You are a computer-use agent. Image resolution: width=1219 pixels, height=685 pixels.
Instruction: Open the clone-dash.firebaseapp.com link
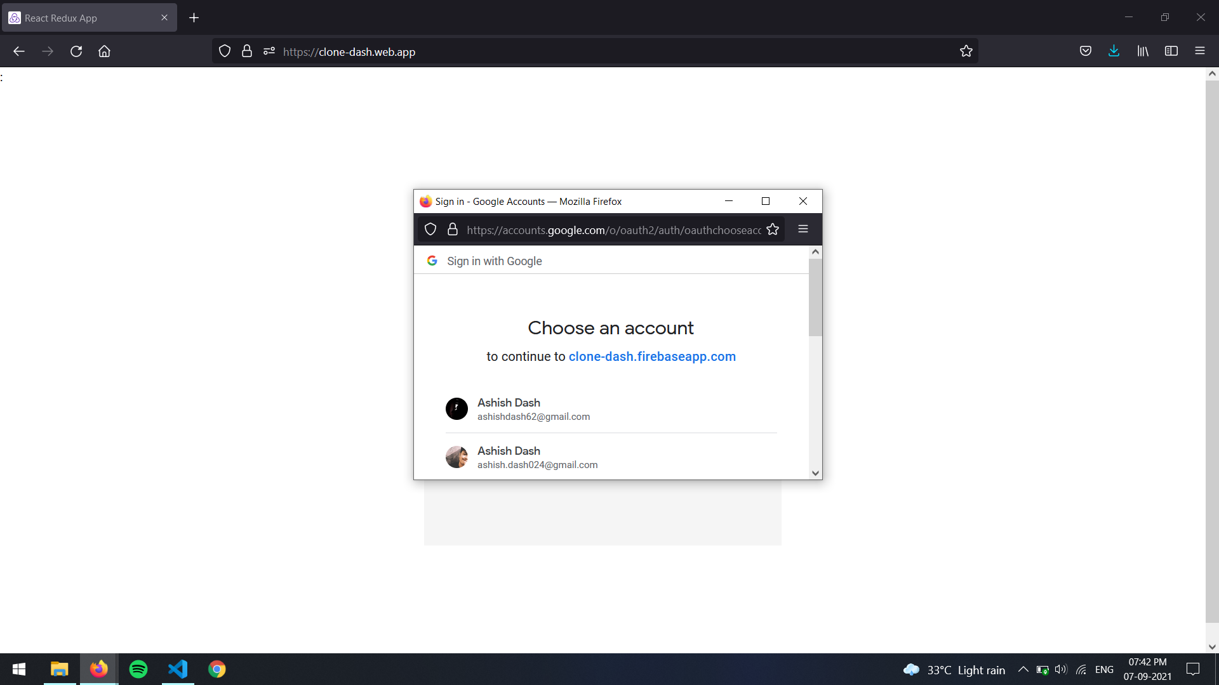[652, 356]
